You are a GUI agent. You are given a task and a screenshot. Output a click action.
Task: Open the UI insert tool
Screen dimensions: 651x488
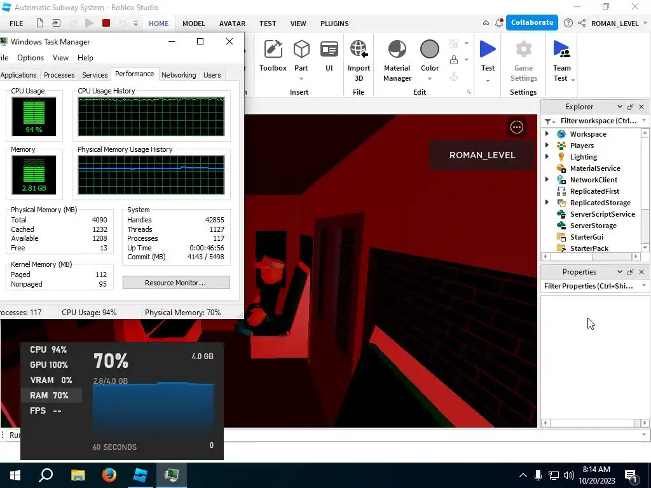pyautogui.click(x=329, y=56)
